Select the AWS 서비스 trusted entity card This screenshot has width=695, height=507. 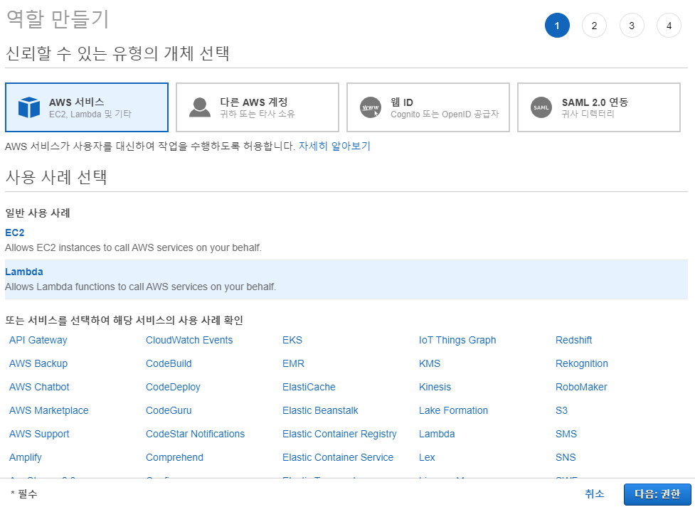pos(87,107)
